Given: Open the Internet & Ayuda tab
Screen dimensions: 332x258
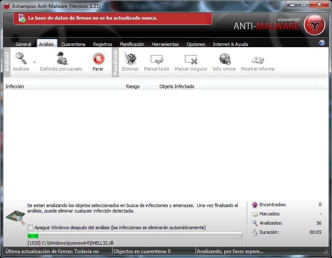Looking at the screenshot, I should coord(230,44).
